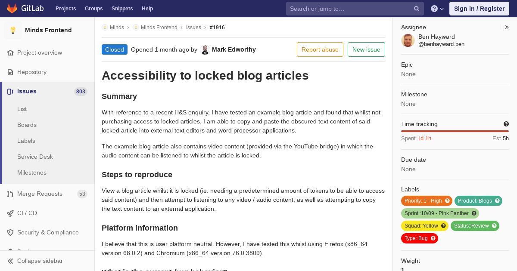This screenshot has height=271, width=517.
Task: Click the search magnifier icon
Action: tap(417, 9)
